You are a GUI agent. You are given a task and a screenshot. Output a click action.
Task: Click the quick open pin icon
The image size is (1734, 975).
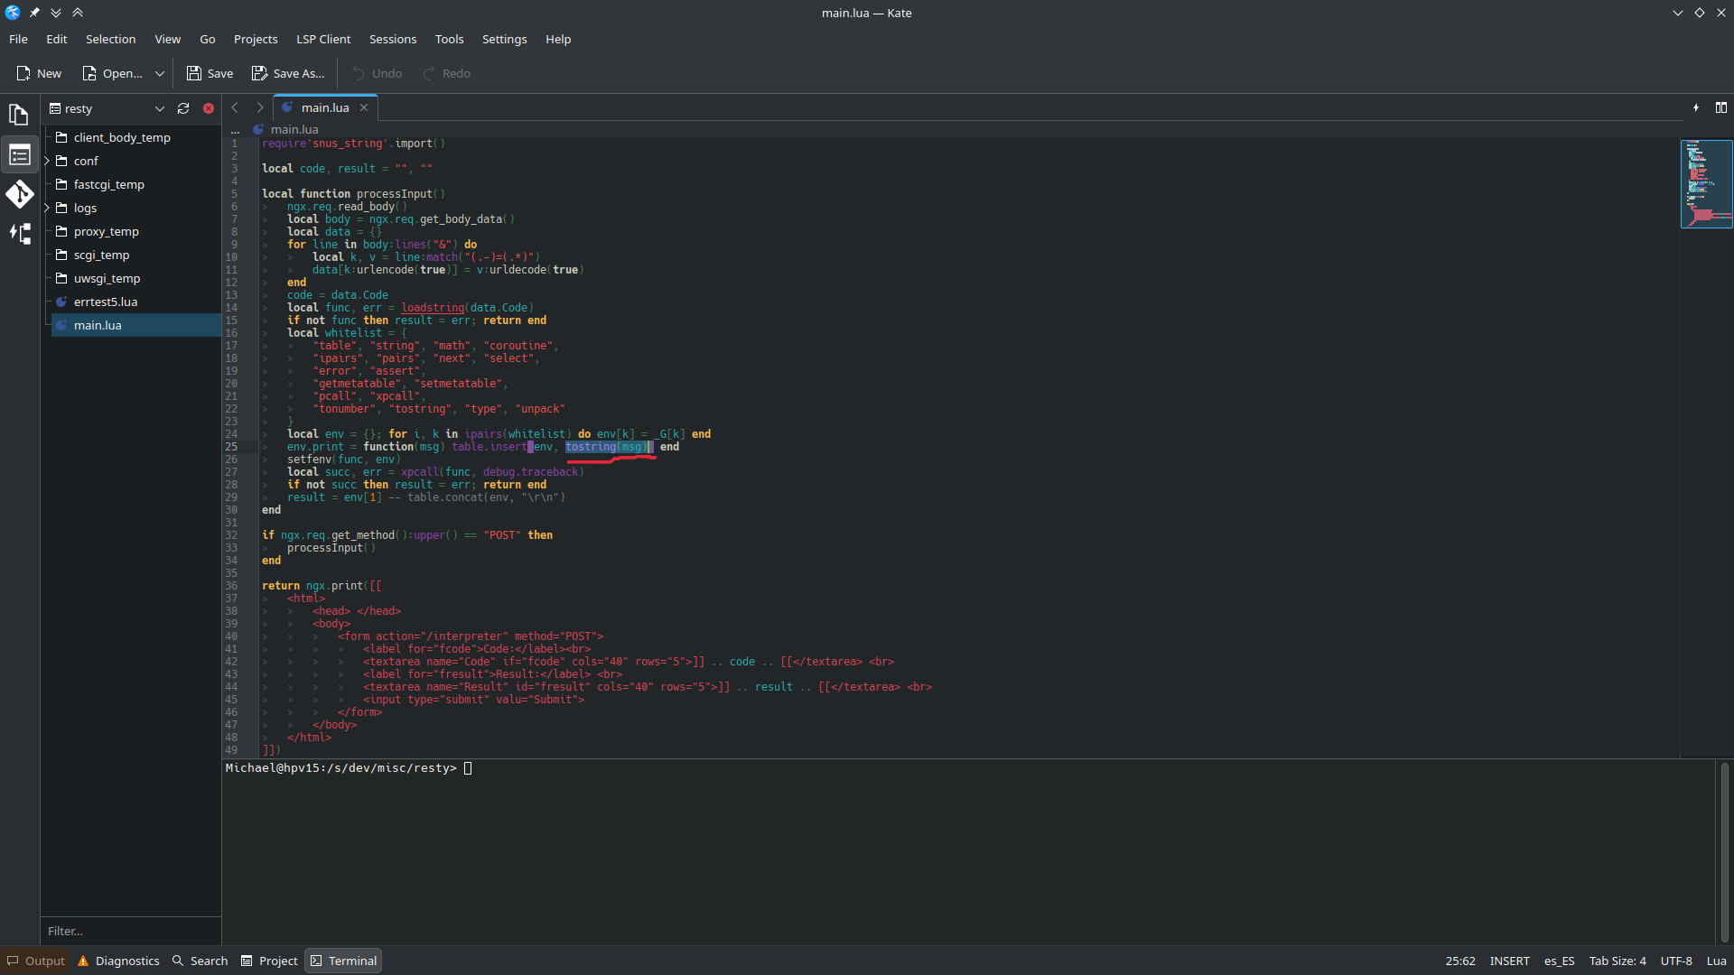[x=1695, y=107]
